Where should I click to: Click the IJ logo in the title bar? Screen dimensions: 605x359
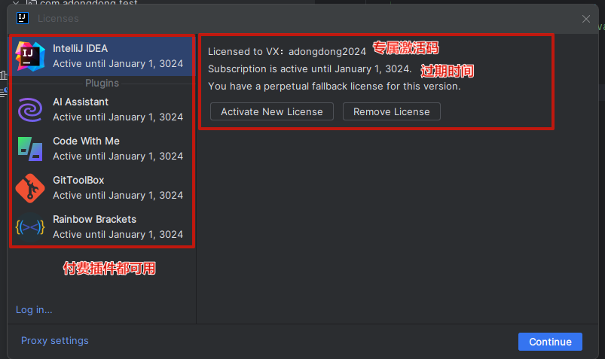point(23,18)
